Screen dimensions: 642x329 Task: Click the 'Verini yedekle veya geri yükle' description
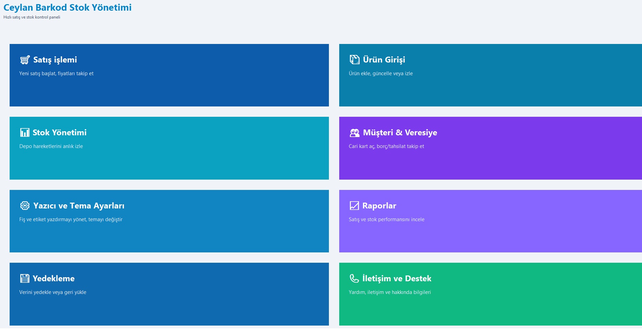(53, 292)
